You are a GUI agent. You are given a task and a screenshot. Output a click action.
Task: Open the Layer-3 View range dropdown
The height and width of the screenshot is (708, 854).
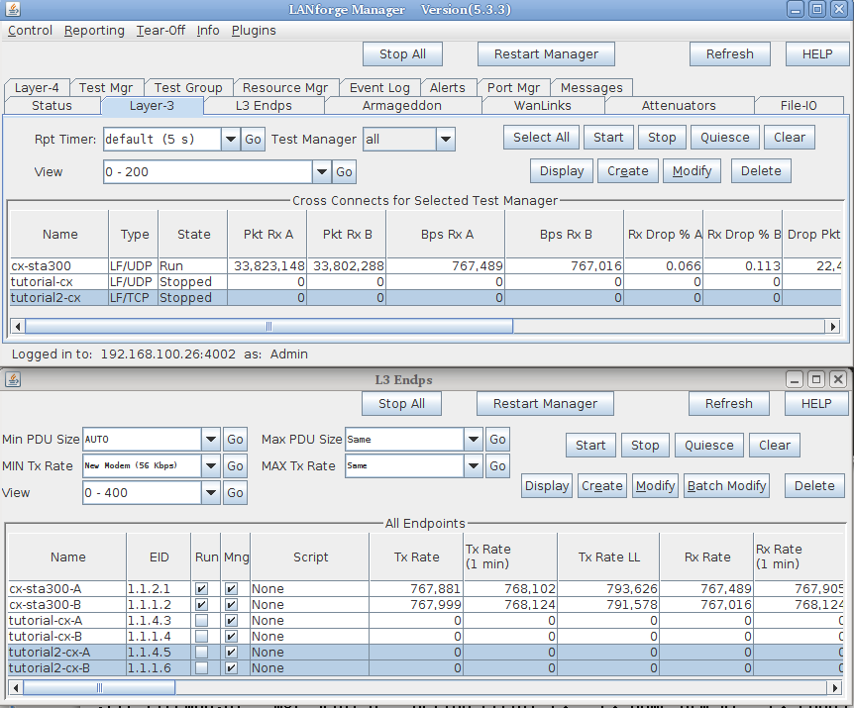click(x=321, y=172)
